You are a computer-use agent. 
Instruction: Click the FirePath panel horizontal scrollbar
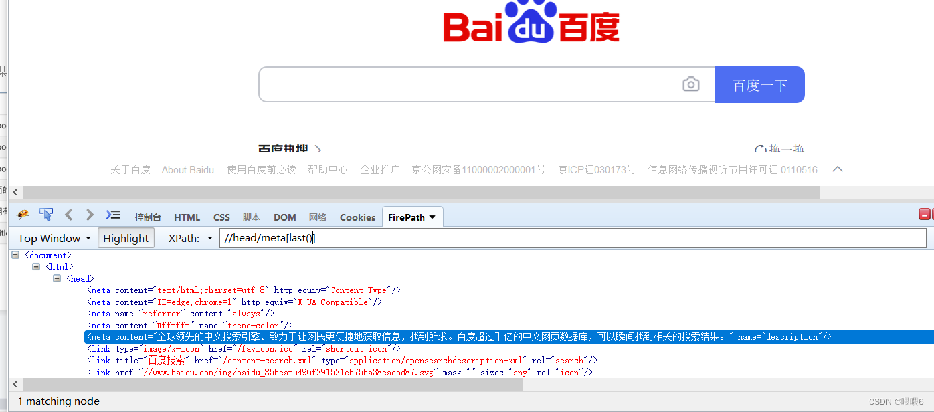[273, 384]
